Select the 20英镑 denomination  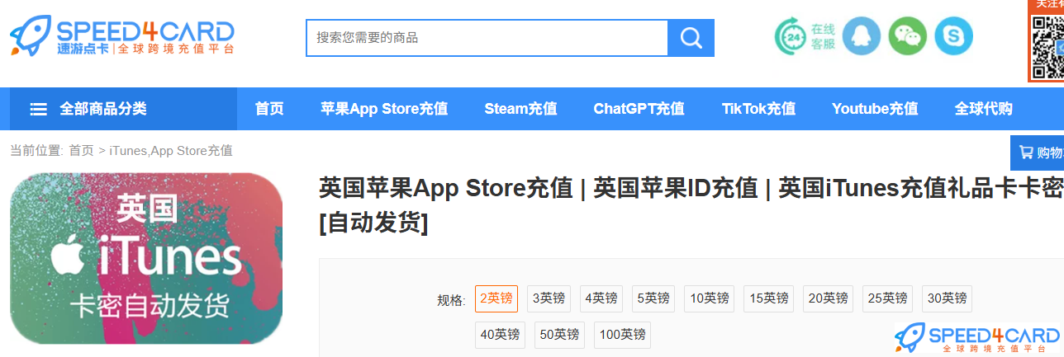coord(829,298)
